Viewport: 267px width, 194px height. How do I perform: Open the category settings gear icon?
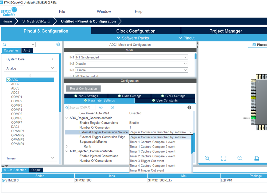[58, 44]
